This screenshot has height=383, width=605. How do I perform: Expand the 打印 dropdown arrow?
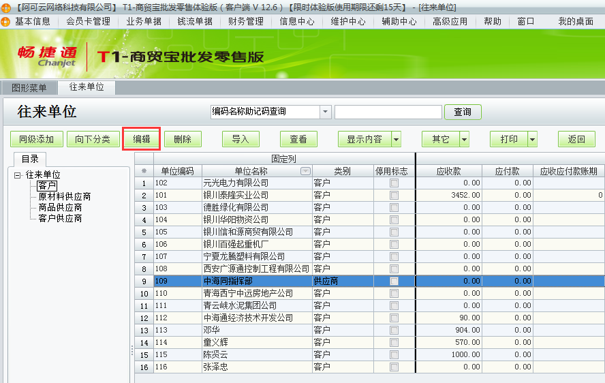tap(533, 140)
